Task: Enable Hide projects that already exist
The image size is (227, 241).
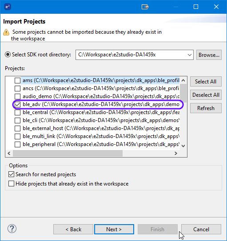Action: tap(12, 184)
